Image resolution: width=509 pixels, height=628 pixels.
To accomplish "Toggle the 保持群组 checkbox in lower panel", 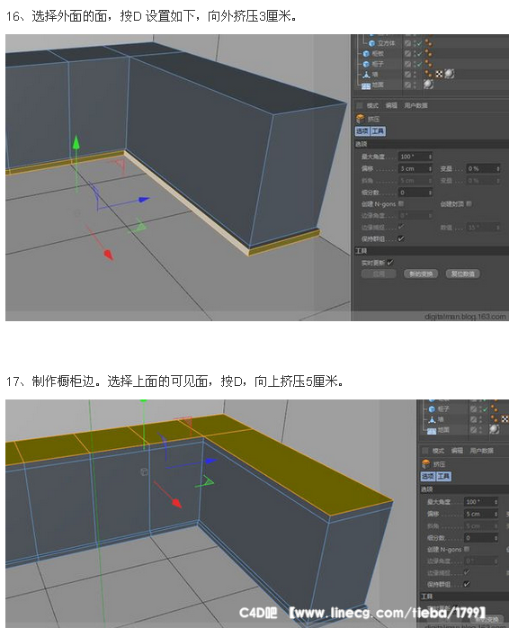I will 467,584.
